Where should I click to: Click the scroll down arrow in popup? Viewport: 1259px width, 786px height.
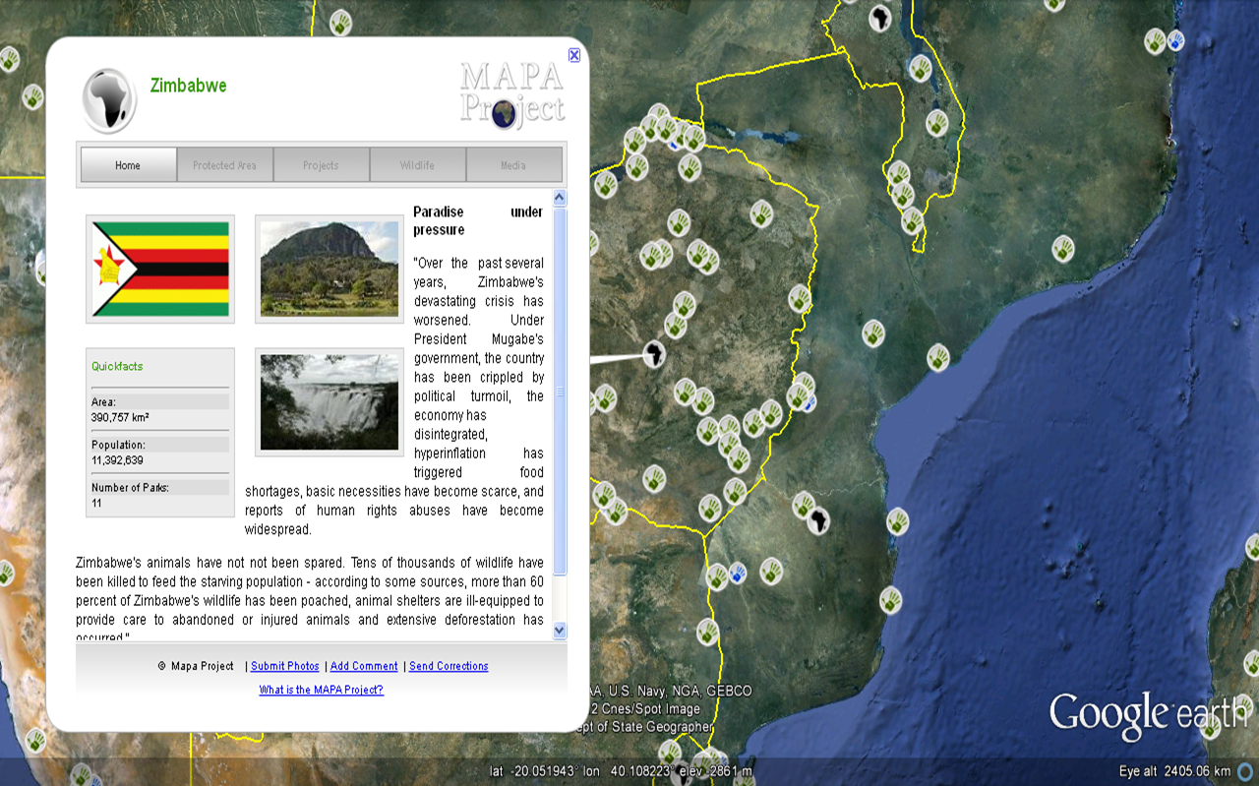click(560, 631)
